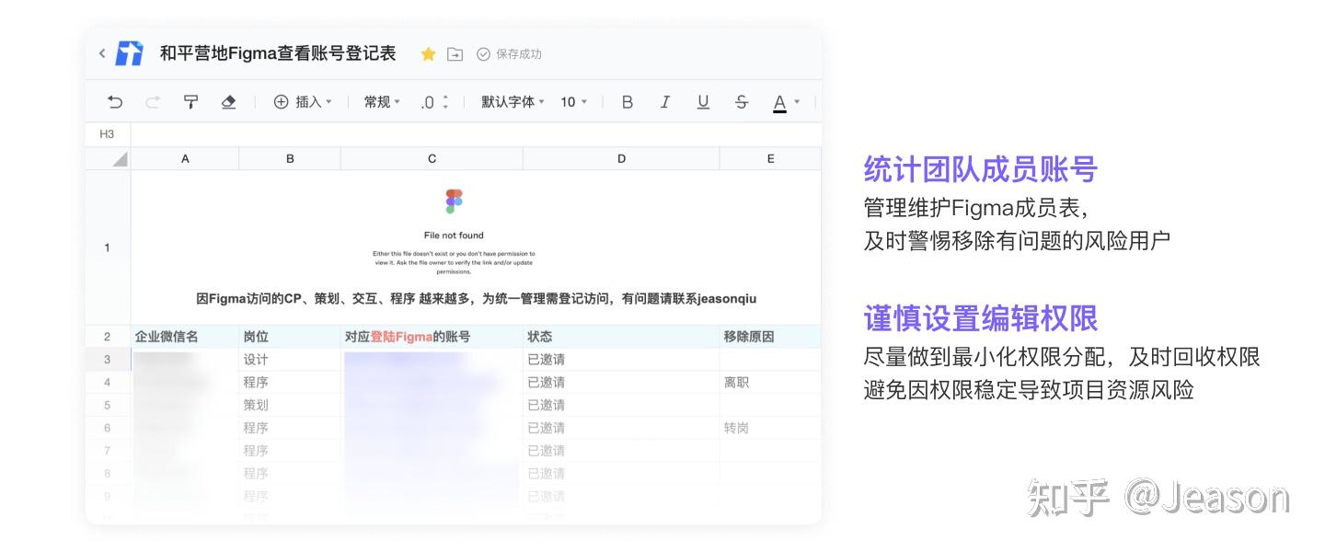Open the 插入 insert menu
Image resolution: width=1325 pixels, height=552 pixels.
click(303, 102)
